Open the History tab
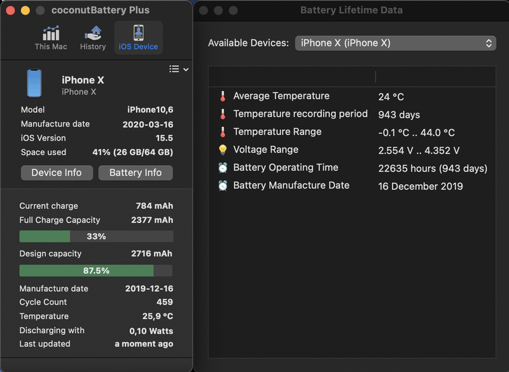The image size is (509, 372). coord(93,38)
